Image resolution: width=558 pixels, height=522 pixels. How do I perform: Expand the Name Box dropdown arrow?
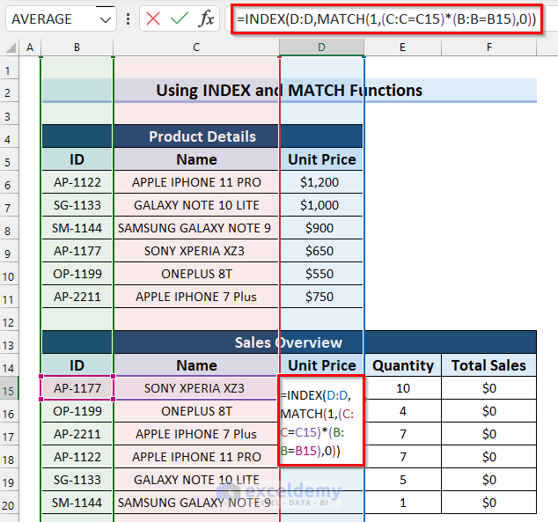(106, 19)
